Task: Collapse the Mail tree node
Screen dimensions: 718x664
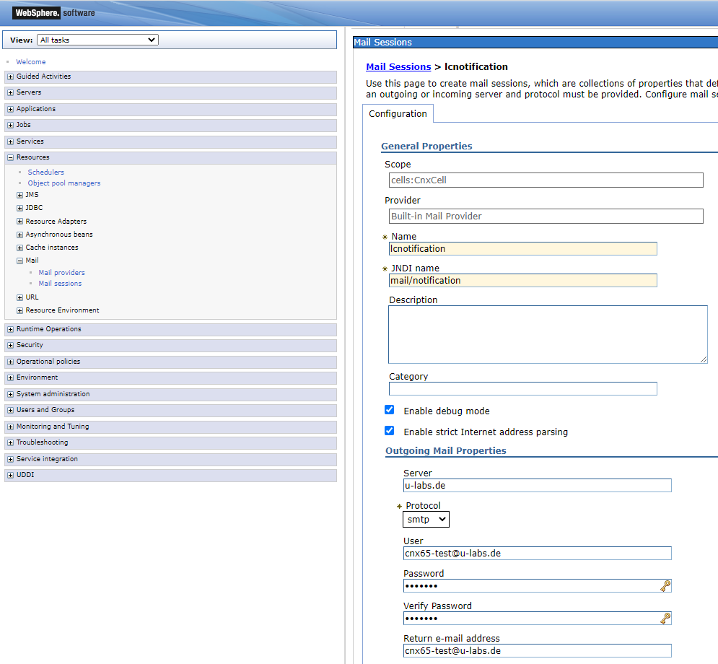Action: (x=19, y=261)
